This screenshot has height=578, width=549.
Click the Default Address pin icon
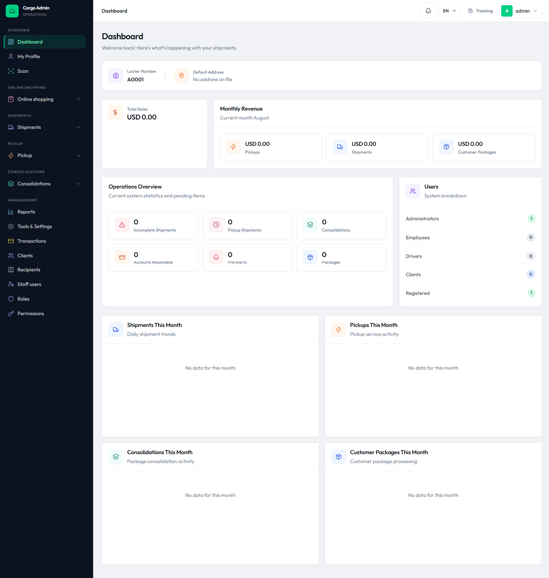[181, 76]
